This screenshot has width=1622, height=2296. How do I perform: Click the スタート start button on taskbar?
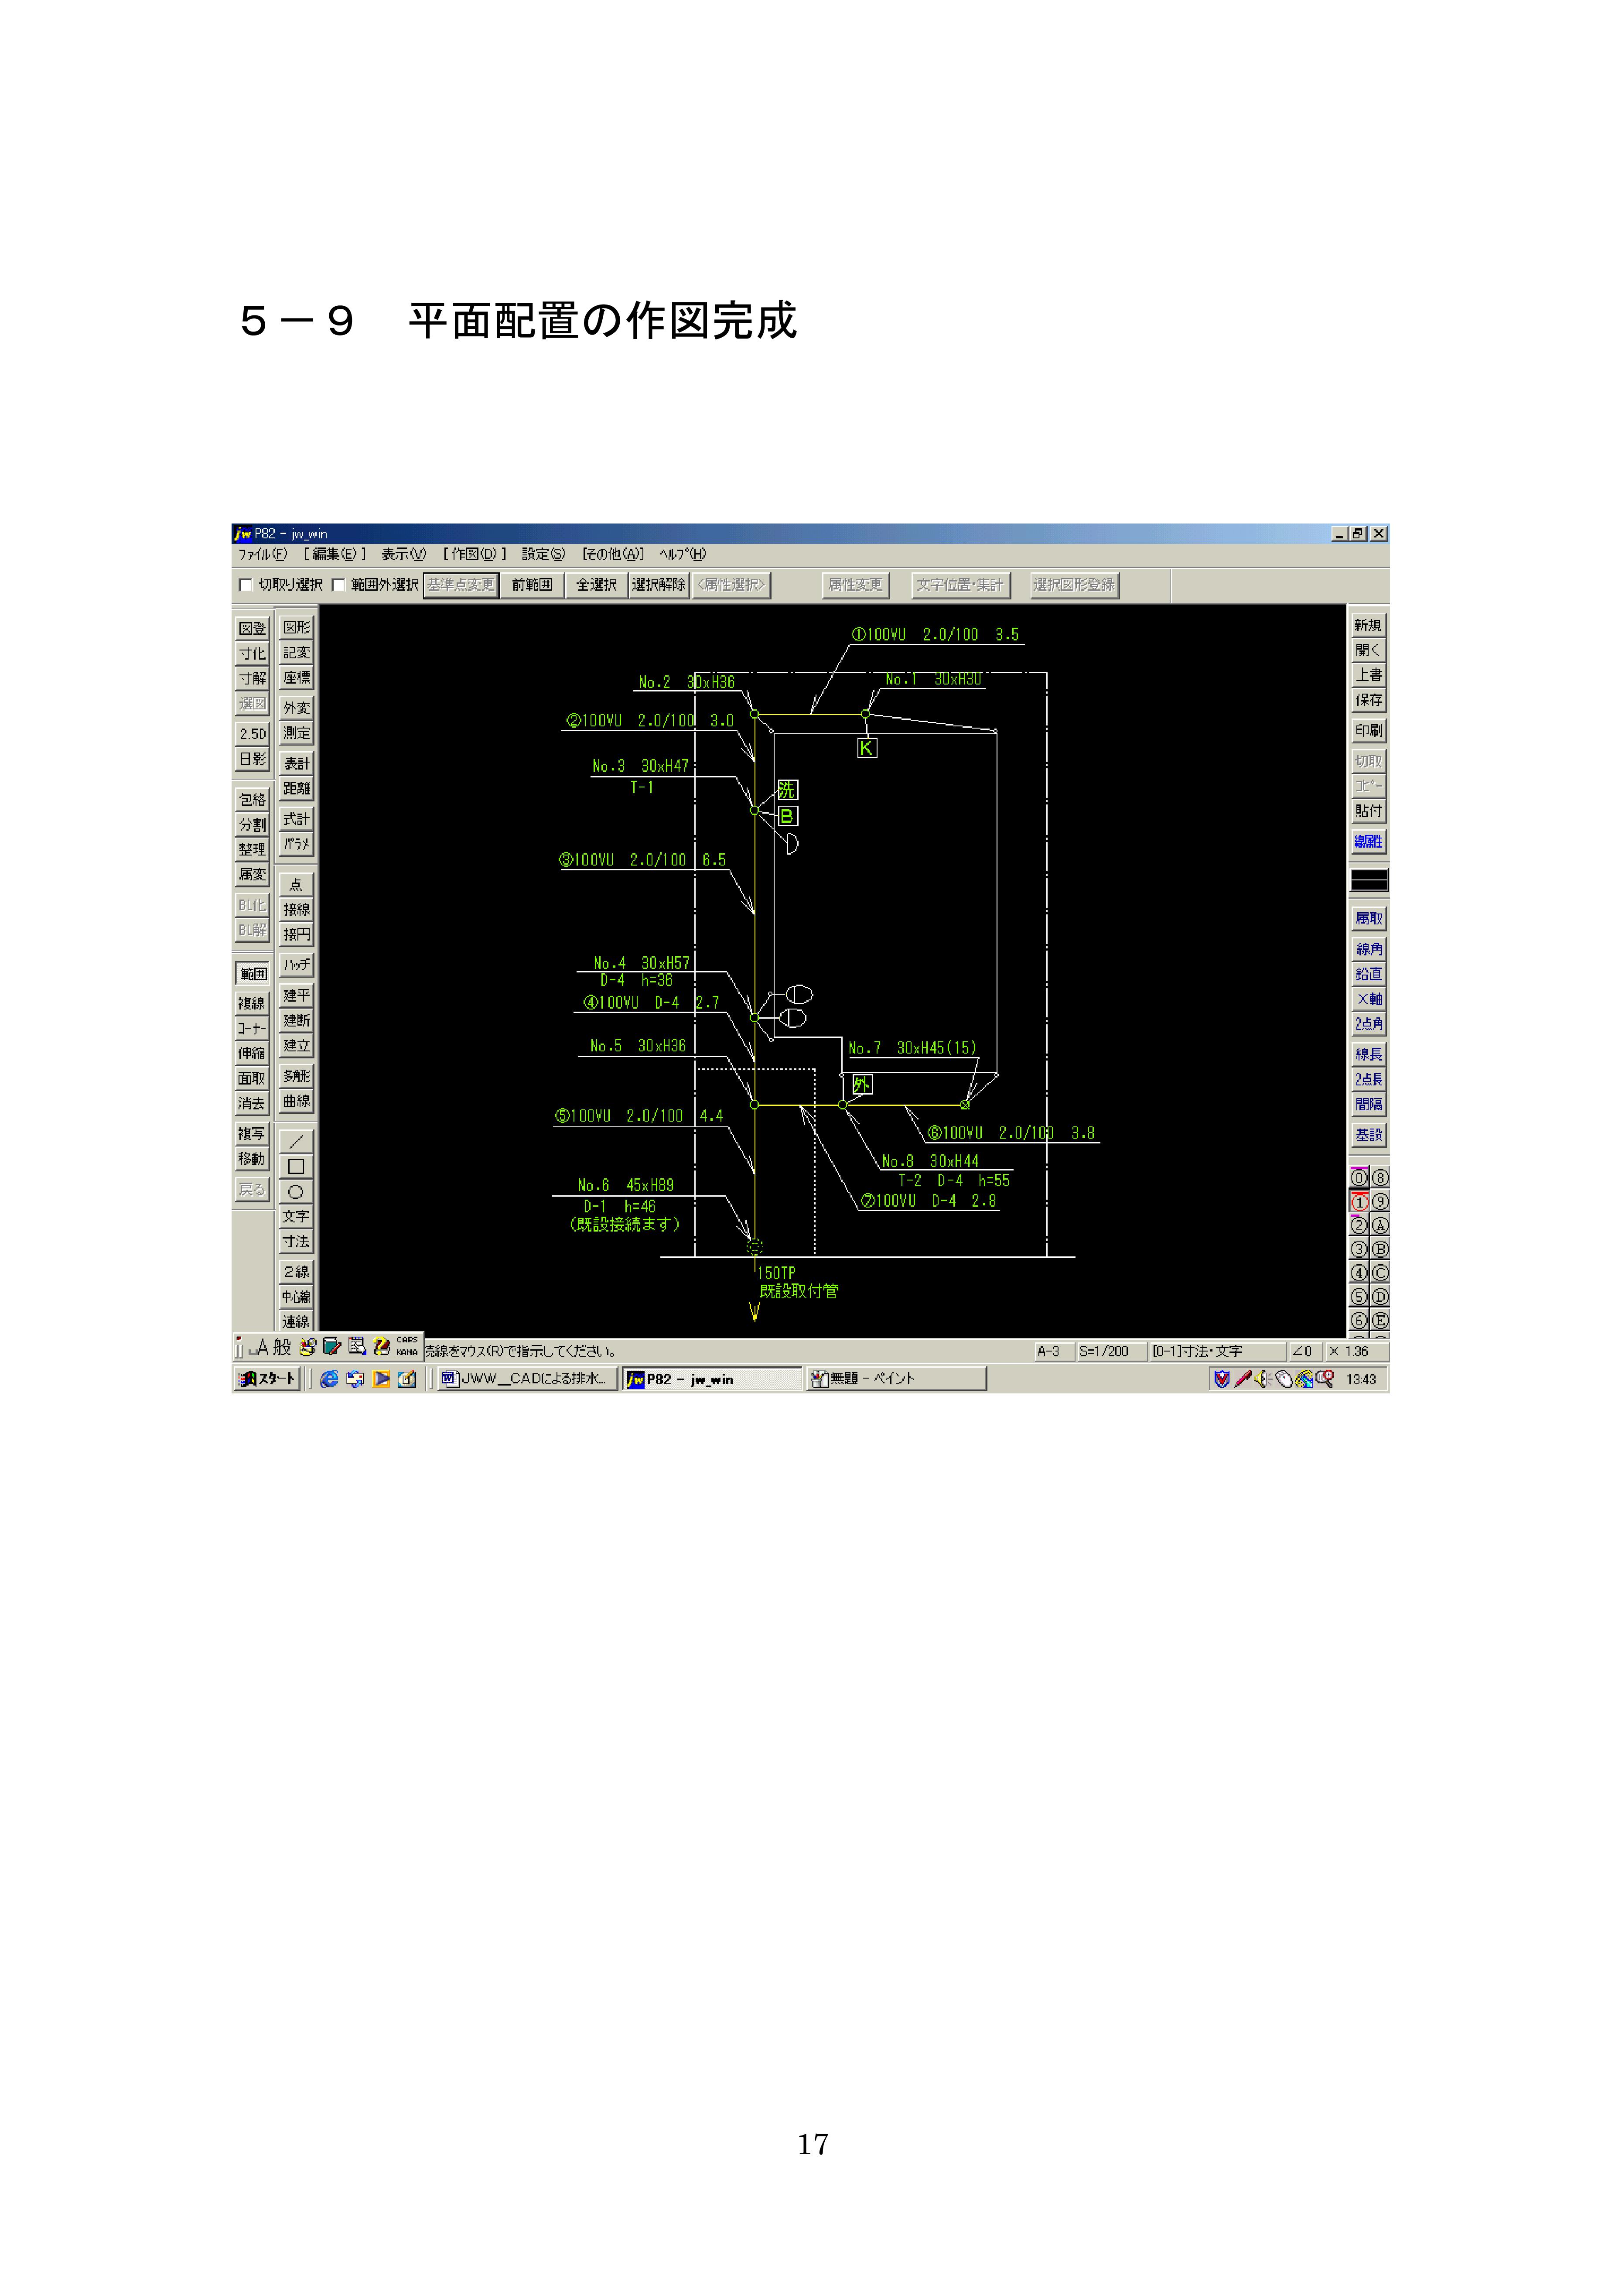[267, 1378]
